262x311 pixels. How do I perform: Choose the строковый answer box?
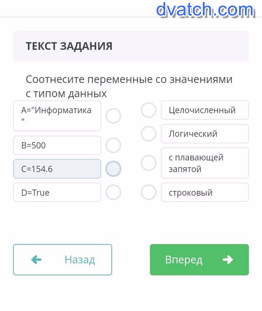click(x=204, y=193)
